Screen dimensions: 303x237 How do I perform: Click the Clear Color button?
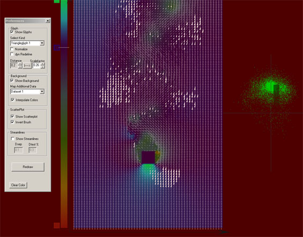point(18,185)
